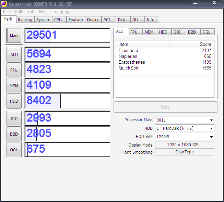224x202 pixels.
Task: Minimize the CrystalMark window
Action: click(195, 3)
